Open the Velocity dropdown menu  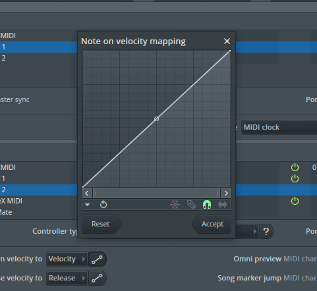point(67,259)
